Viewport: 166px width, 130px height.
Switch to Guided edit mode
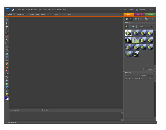tap(149, 19)
